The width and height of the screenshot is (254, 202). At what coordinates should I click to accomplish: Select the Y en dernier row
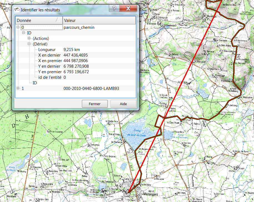point(49,66)
